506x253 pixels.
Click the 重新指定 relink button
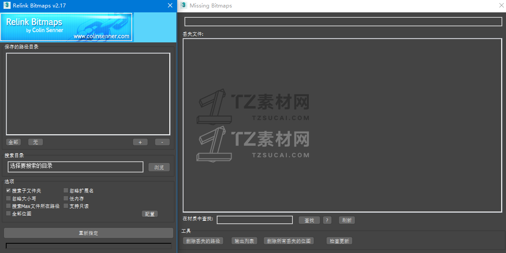(88, 233)
